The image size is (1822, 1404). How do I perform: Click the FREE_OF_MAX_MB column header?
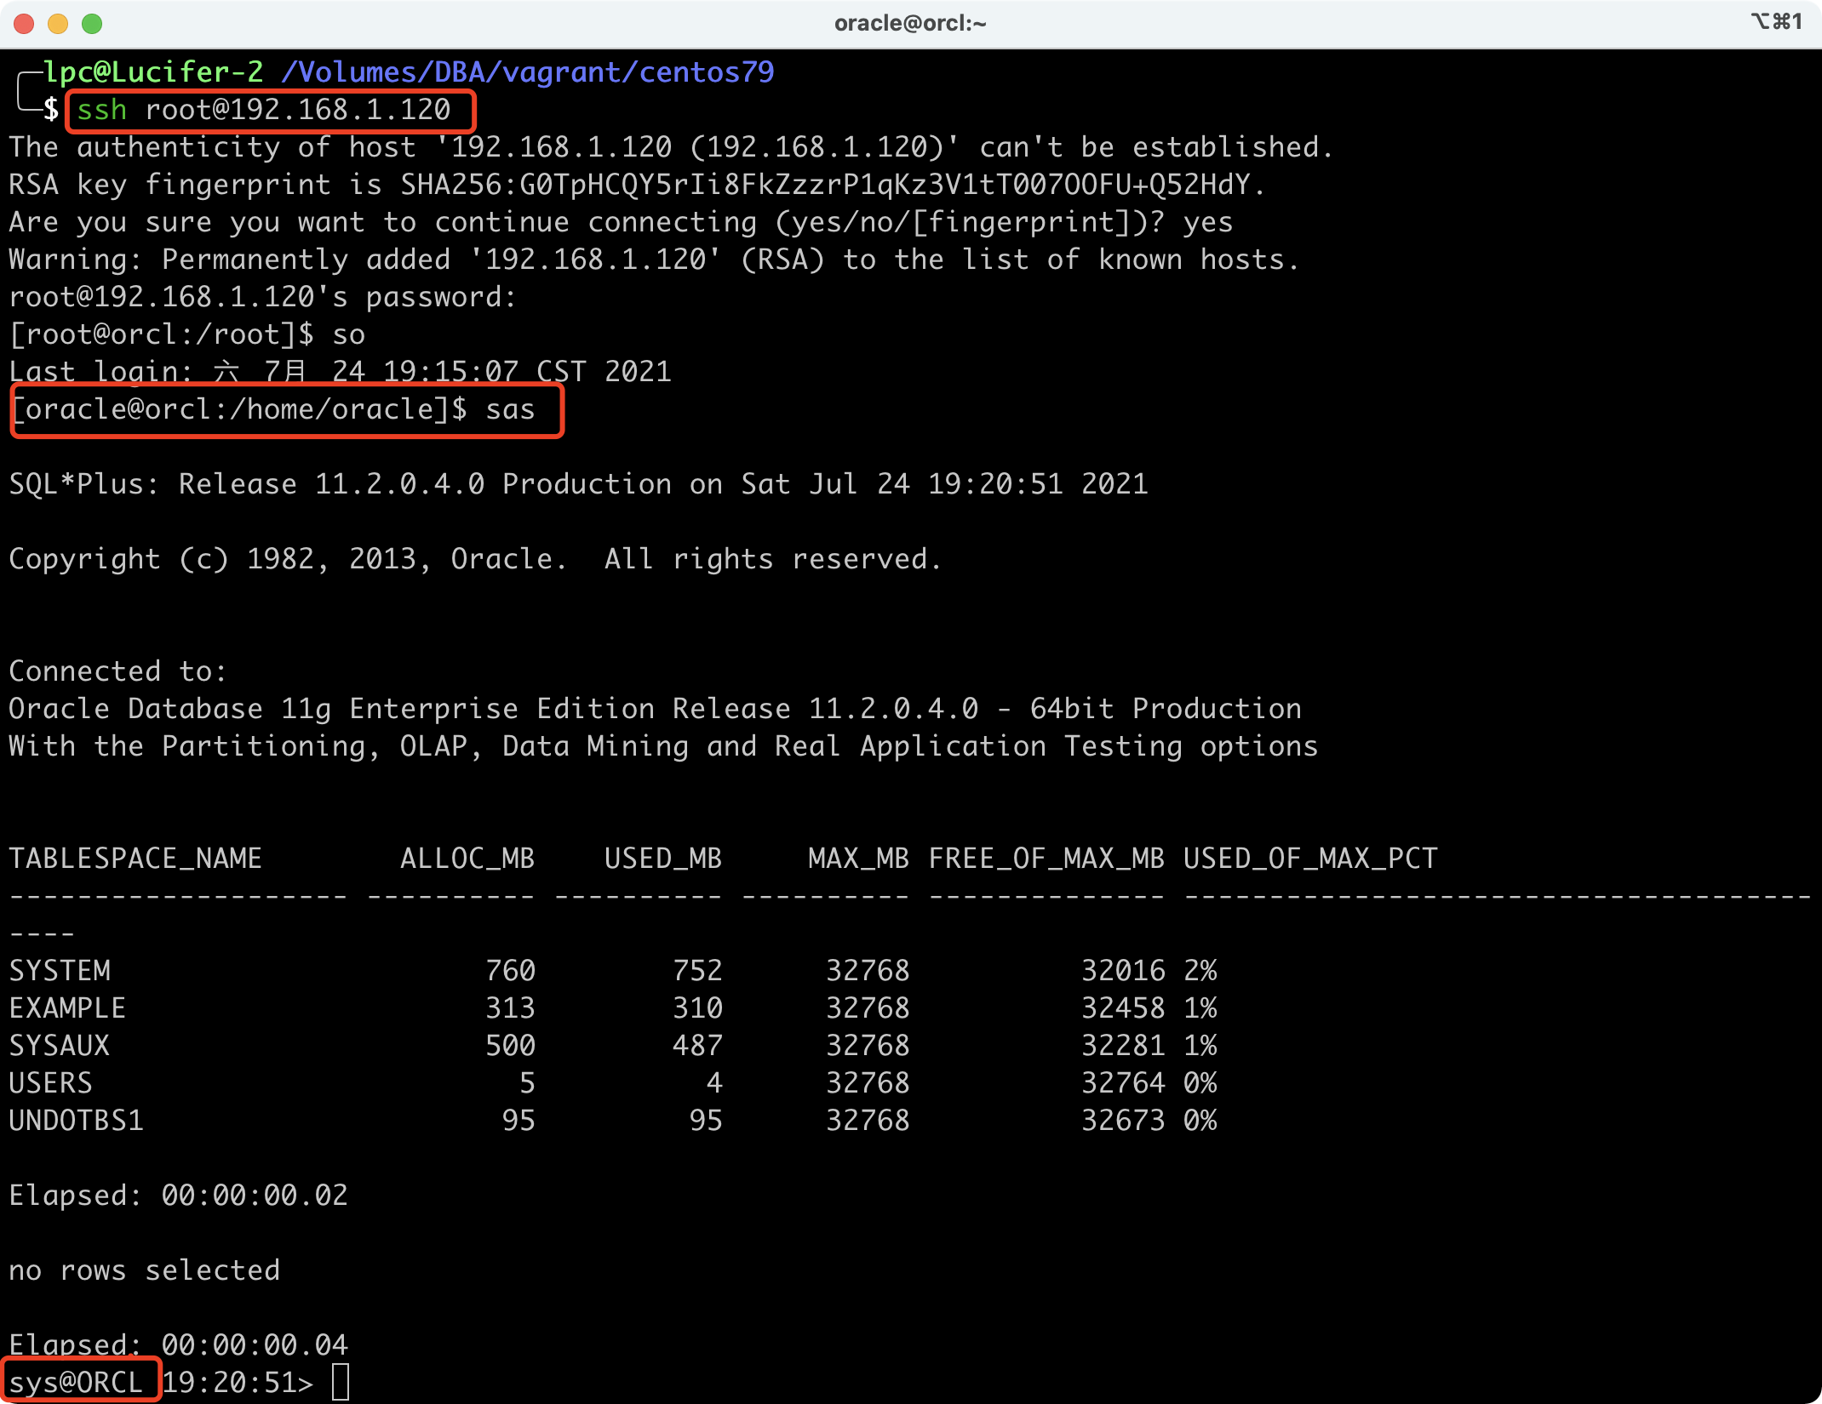tap(1046, 859)
